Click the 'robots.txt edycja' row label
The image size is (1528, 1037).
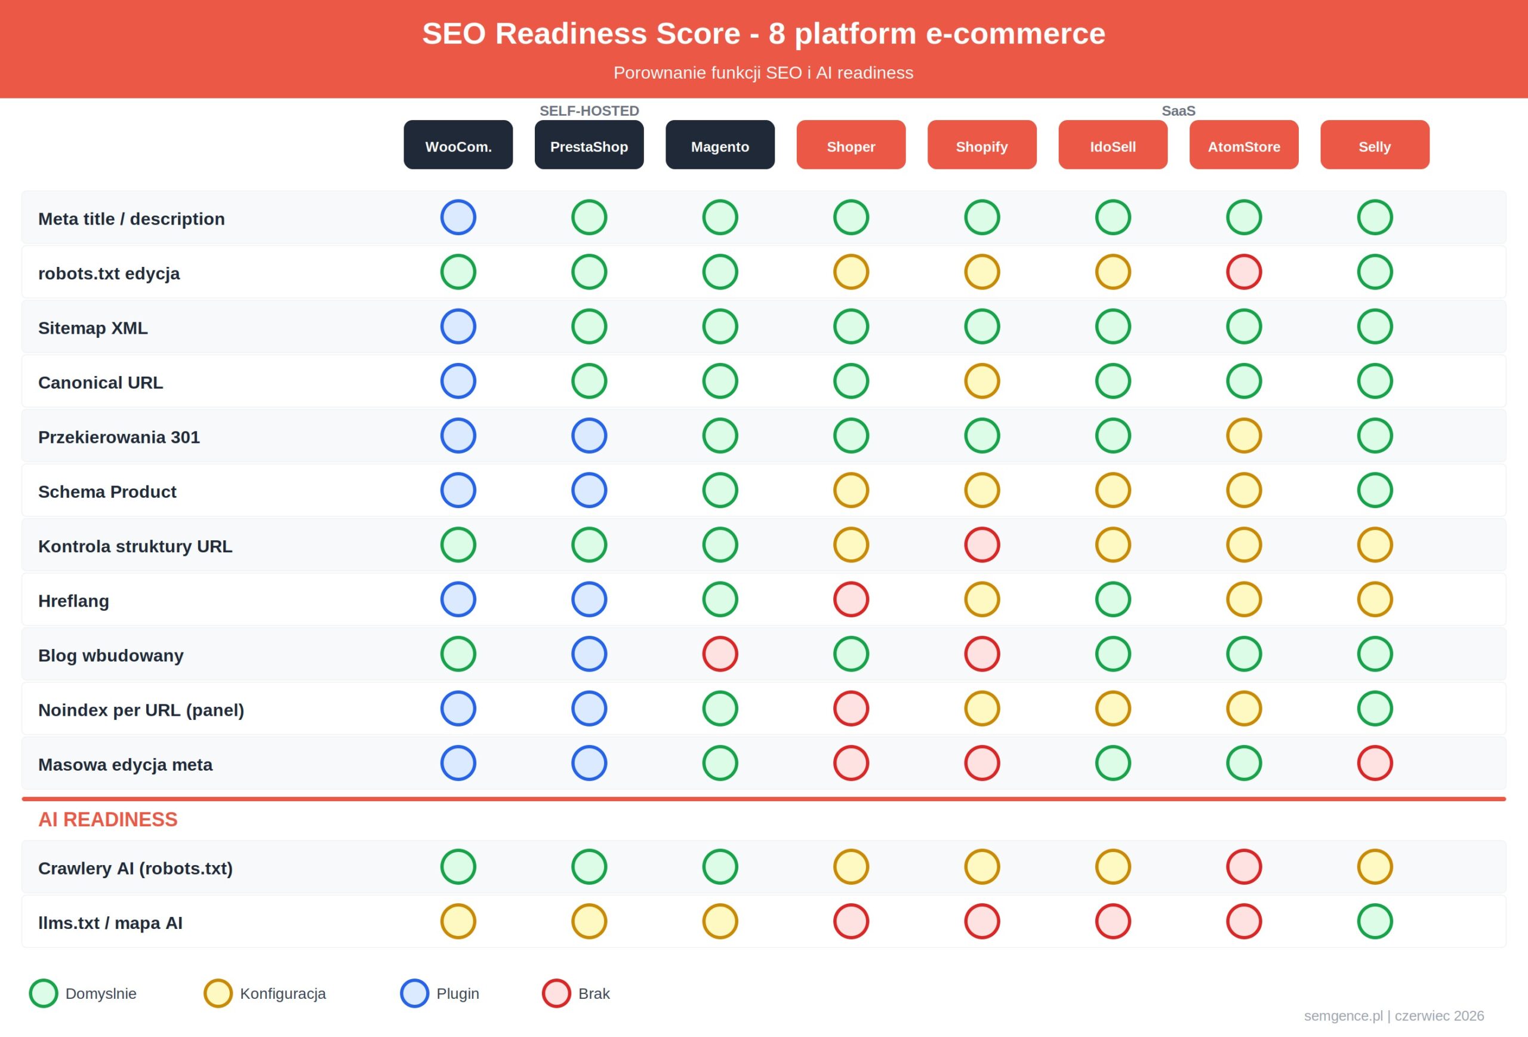[x=109, y=273]
